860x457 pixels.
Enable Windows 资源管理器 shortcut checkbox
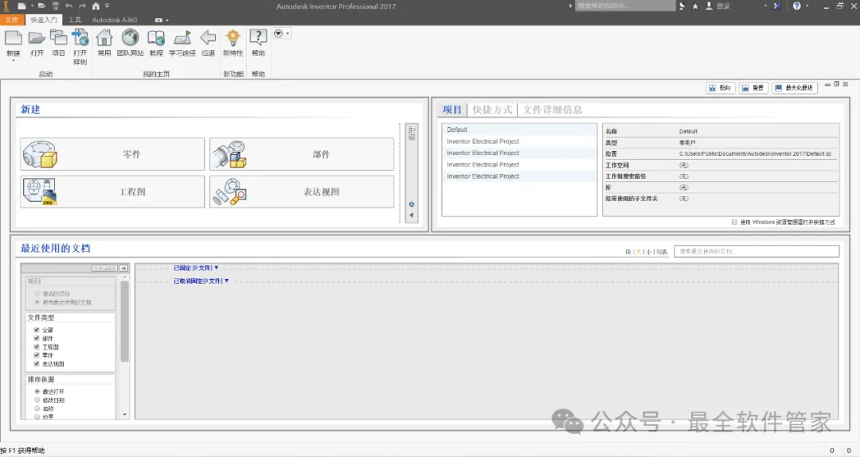pyautogui.click(x=734, y=223)
